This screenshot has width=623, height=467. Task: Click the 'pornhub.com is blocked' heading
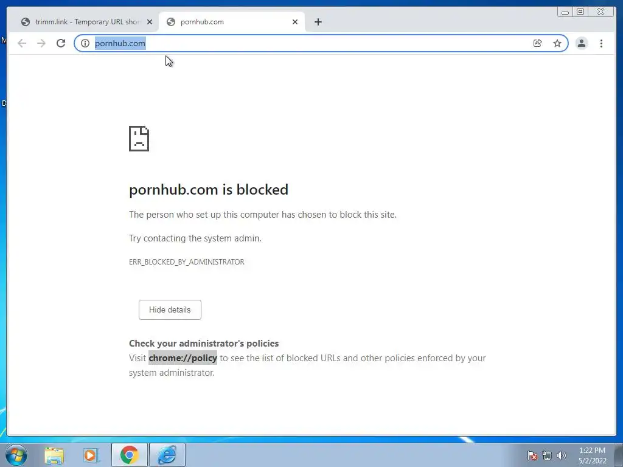tap(209, 190)
